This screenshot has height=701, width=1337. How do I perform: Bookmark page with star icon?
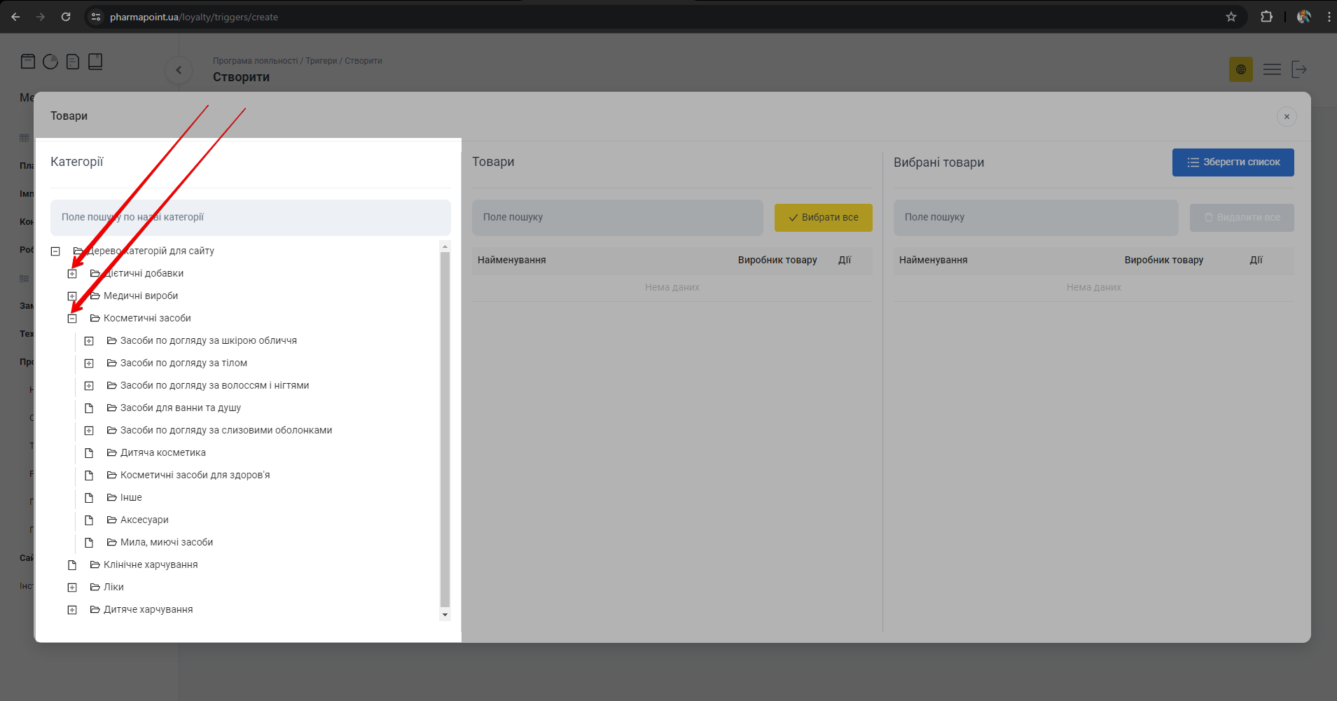tap(1231, 17)
